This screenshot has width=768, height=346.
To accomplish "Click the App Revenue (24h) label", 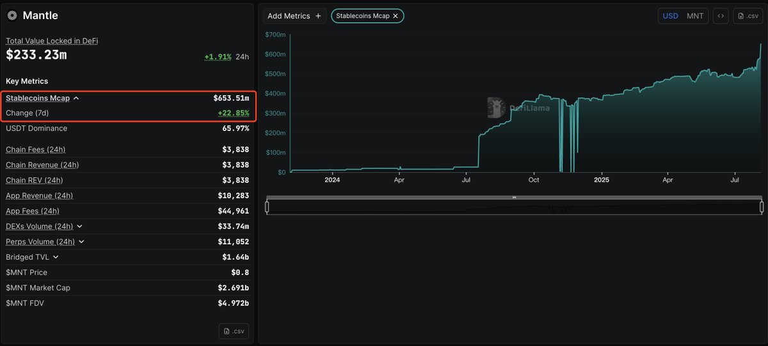I will 39,196.
